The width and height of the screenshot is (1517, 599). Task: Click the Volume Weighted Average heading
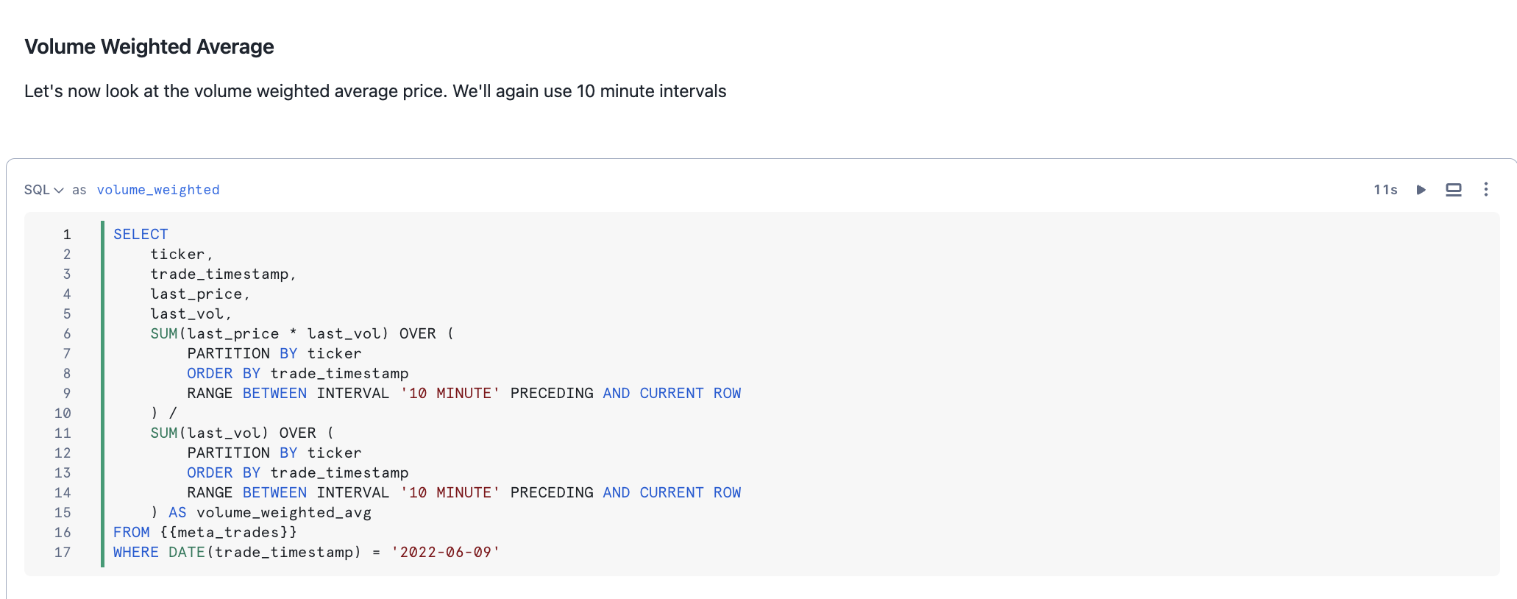tap(149, 47)
